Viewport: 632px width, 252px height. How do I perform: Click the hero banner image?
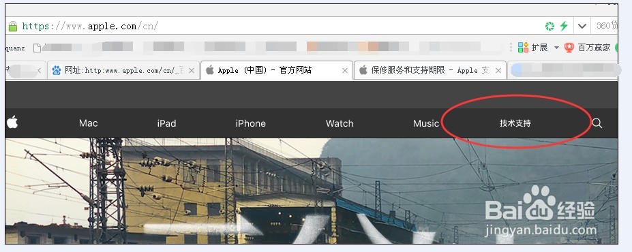tap(312, 191)
